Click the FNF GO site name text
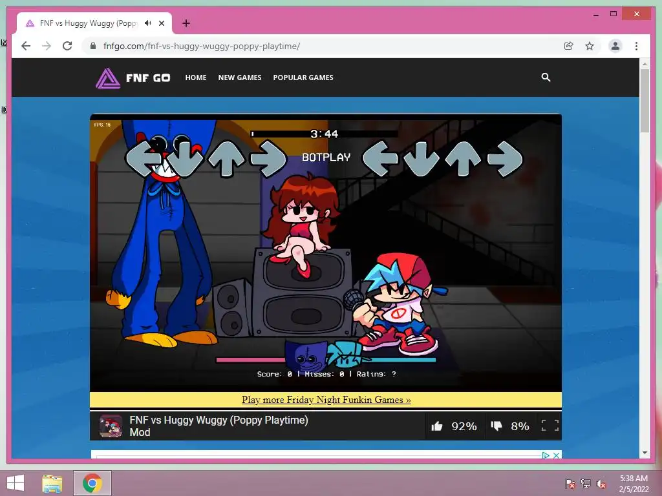Image resolution: width=662 pixels, height=496 pixels. 148,78
